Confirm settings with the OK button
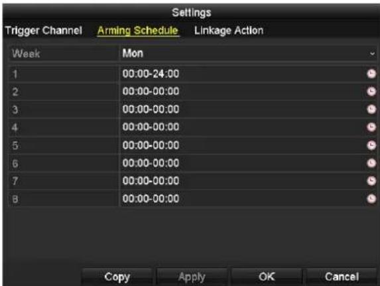Image resolution: width=380 pixels, height=286 pixels. tap(267, 277)
